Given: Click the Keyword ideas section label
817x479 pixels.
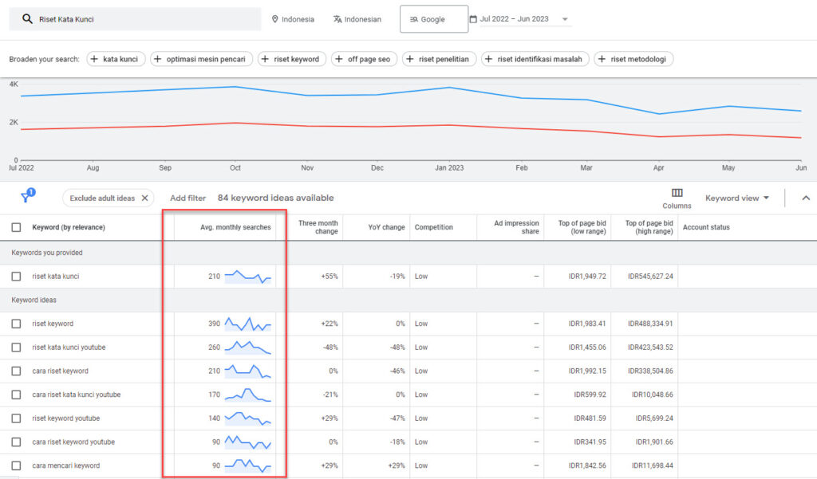Looking at the screenshot, I should pyautogui.click(x=34, y=300).
